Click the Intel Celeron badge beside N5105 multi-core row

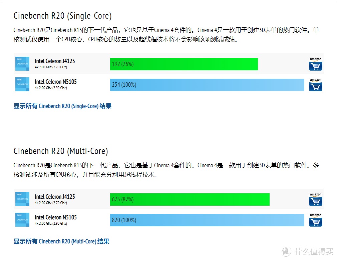(x=22, y=220)
